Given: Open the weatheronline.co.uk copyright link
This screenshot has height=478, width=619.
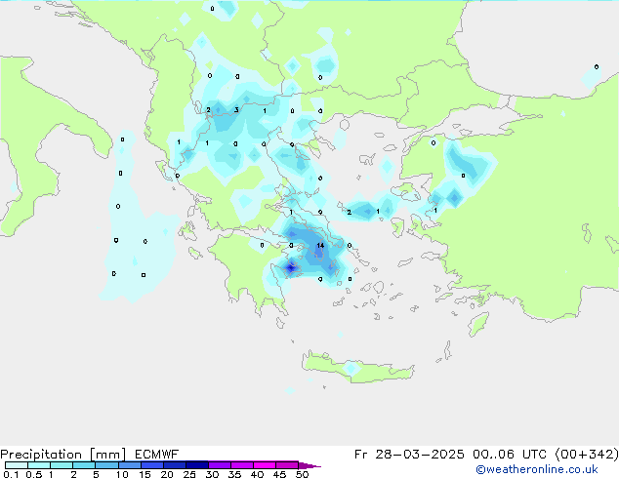Looking at the screenshot, I should (537, 469).
